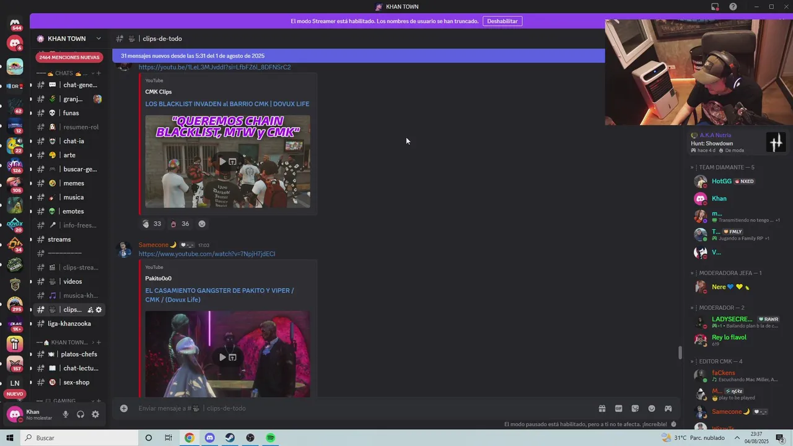This screenshot has width=793, height=446.
Task: Click the 2464 MENCIONES NUEVAS pill
Action: coord(69,57)
